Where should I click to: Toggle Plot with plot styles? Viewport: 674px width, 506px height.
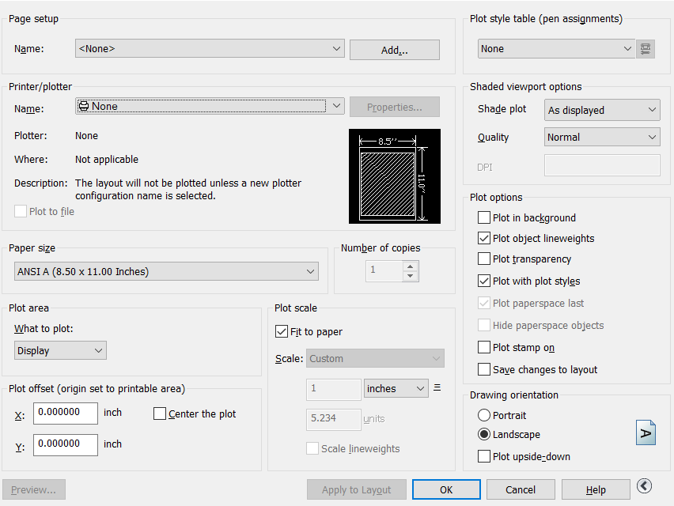(x=484, y=281)
